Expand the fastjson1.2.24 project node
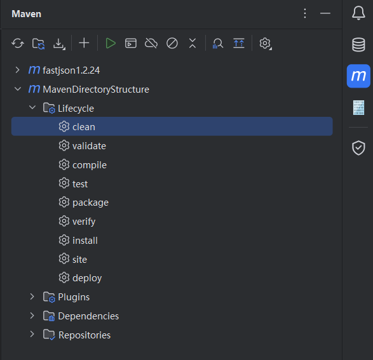 click(x=17, y=70)
